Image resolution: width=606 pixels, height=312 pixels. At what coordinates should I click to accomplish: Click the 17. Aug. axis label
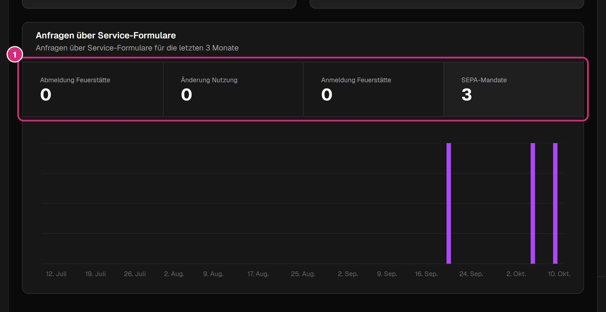tap(258, 274)
